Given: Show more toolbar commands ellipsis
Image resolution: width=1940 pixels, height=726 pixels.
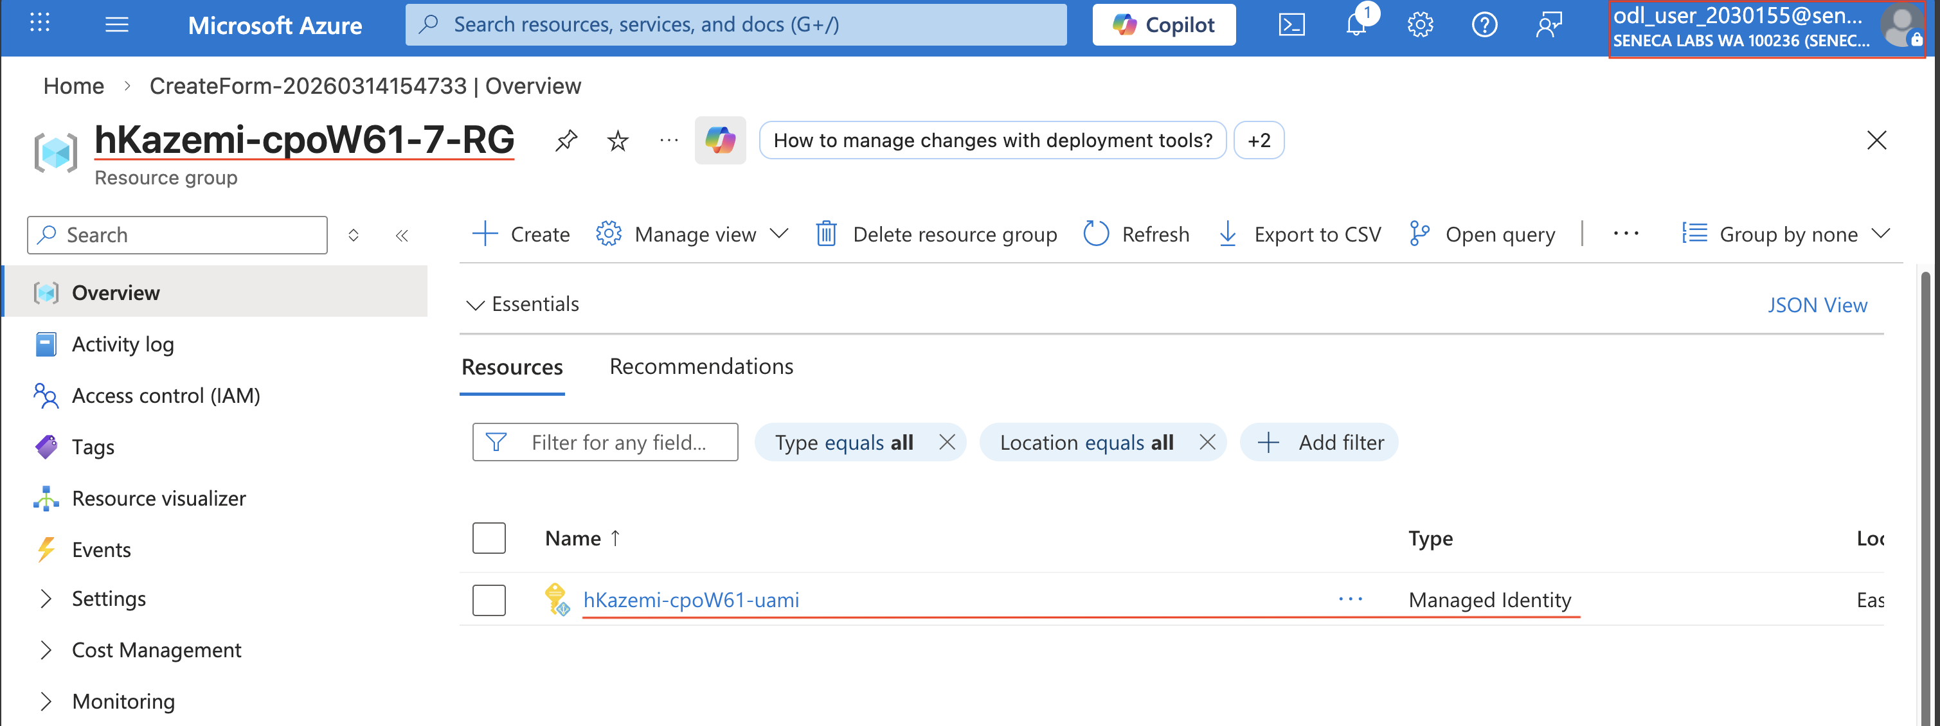Looking at the screenshot, I should point(1626,234).
